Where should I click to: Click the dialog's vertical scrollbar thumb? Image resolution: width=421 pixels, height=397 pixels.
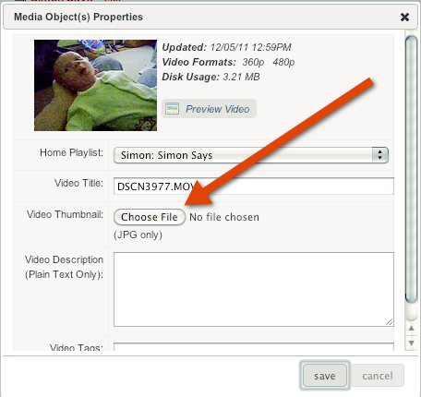411,169
